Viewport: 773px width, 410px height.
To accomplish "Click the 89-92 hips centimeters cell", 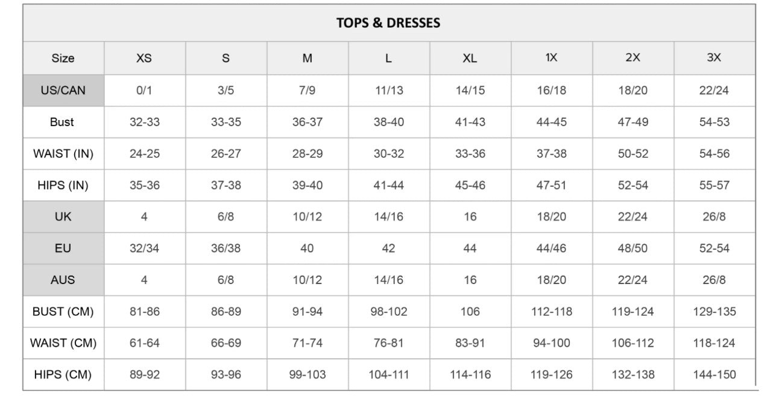I will [145, 374].
